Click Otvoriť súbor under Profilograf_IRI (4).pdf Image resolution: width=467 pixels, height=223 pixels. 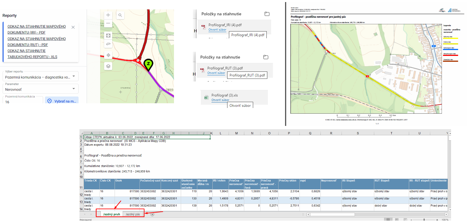pyautogui.click(x=217, y=30)
